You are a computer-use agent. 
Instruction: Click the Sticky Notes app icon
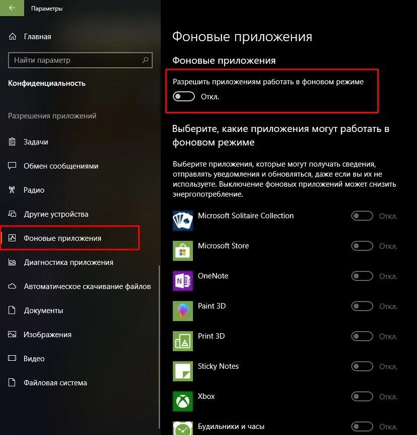pyautogui.click(x=183, y=371)
